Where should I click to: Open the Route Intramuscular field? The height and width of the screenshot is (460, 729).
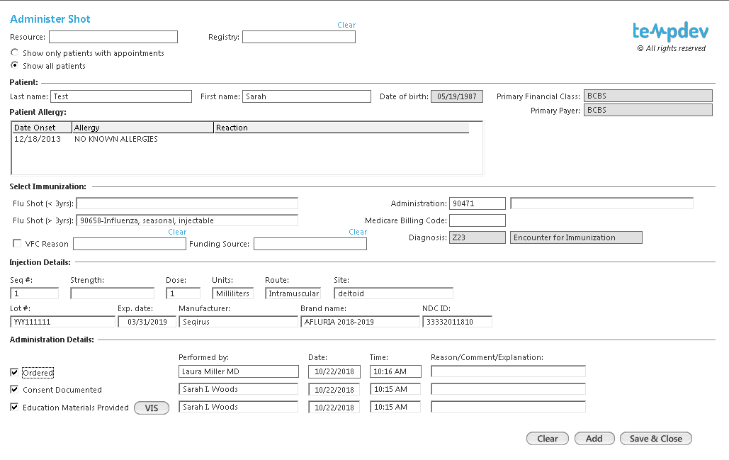pyautogui.click(x=293, y=293)
